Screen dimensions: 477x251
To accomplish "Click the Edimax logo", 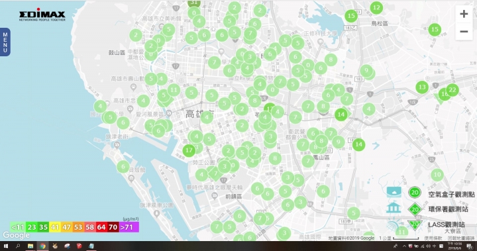I will [42, 15].
